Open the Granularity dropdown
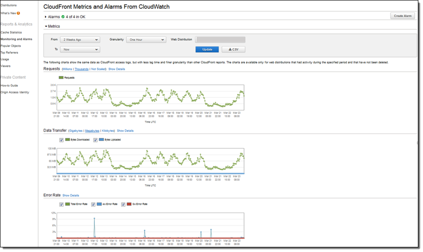423x252 pixels. [146, 40]
